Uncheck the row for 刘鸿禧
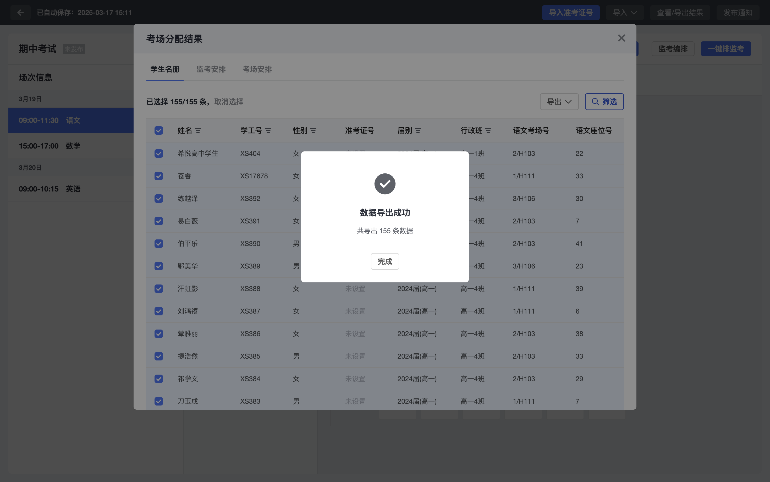Image resolution: width=770 pixels, height=482 pixels. pyautogui.click(x=159, y=311)
